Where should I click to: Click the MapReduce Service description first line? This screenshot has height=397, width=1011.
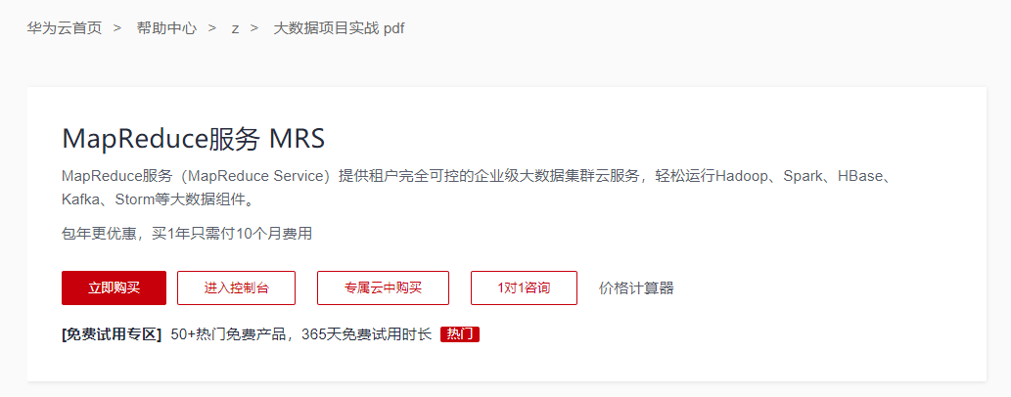pyautogui.click(x=478, y=176)
